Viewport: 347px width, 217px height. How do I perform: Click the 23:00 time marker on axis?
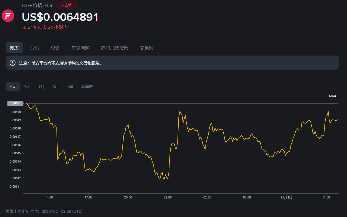coord(168,197)
